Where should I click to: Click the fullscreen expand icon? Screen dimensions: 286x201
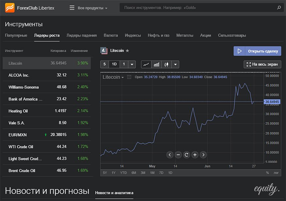pyautogui.click(x=249, y=64)
